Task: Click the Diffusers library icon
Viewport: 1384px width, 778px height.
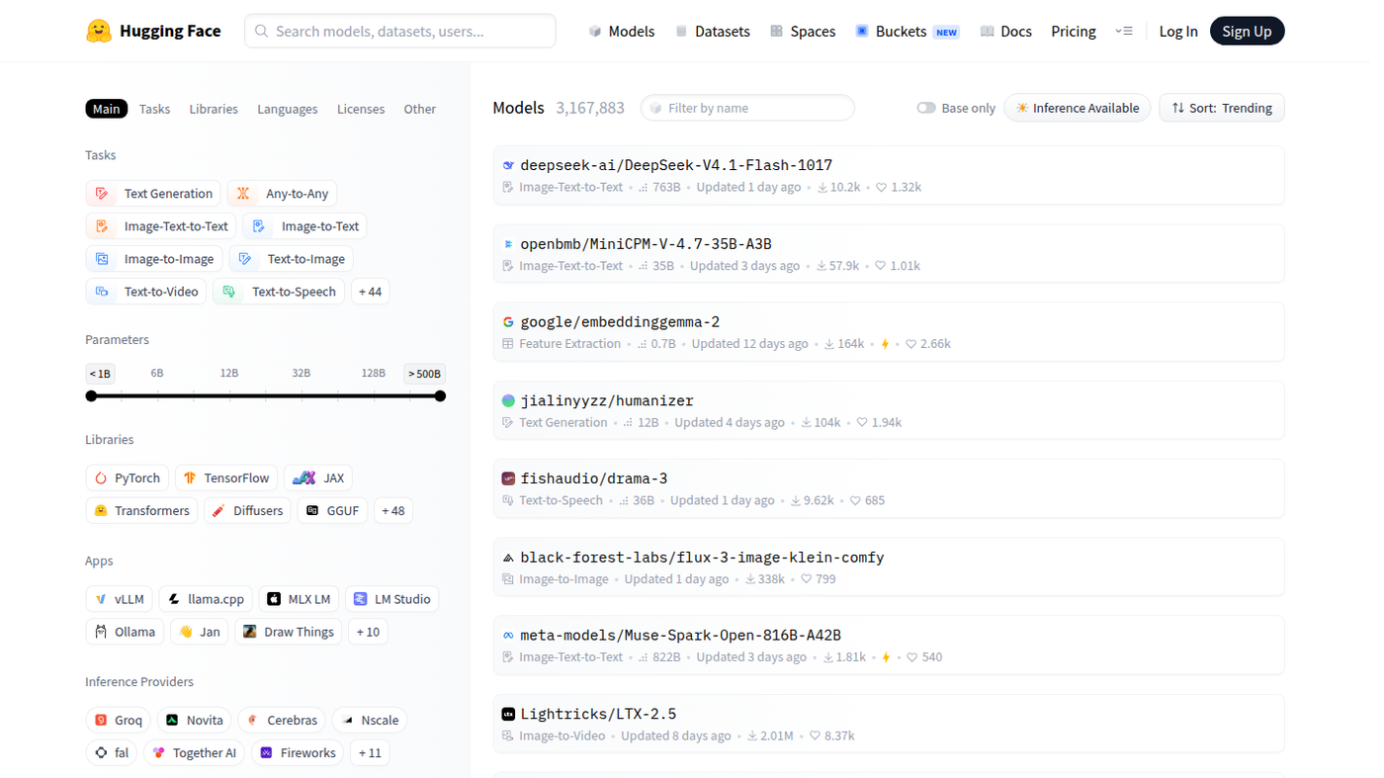Action: [x=218, y=511]
